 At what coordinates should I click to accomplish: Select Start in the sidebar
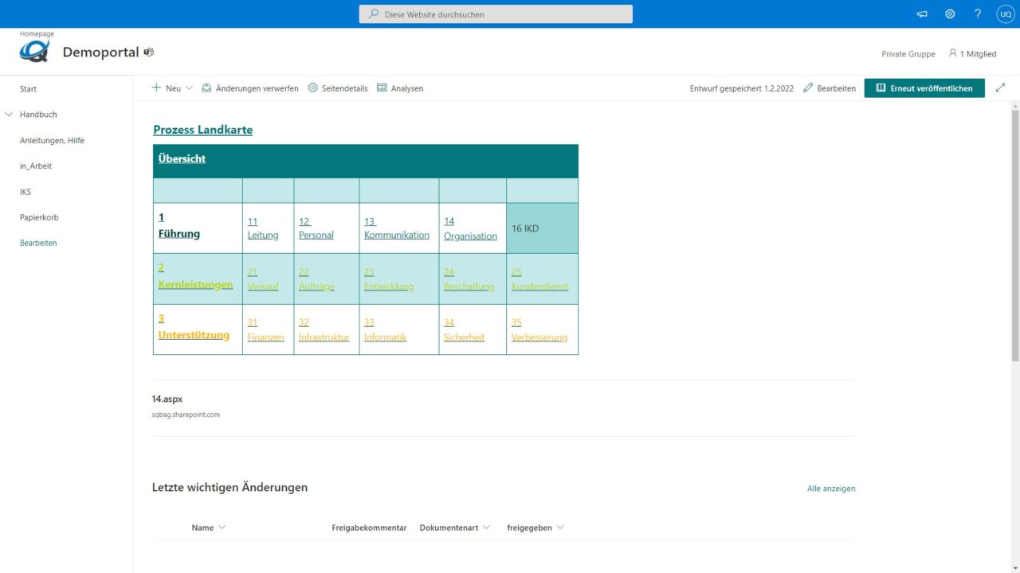[x=28, y=88]
